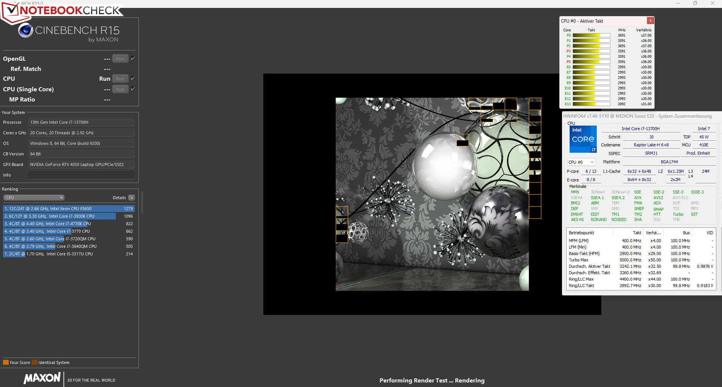Click the Details arrow button in Ranking
The height and width of the screenshot is (387, 722).
[x=132, y=198]
